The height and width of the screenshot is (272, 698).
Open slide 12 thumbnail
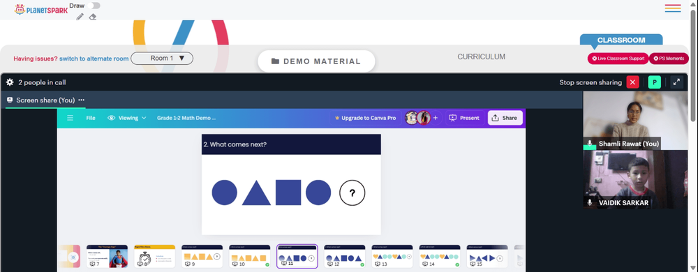coord(345,256)
